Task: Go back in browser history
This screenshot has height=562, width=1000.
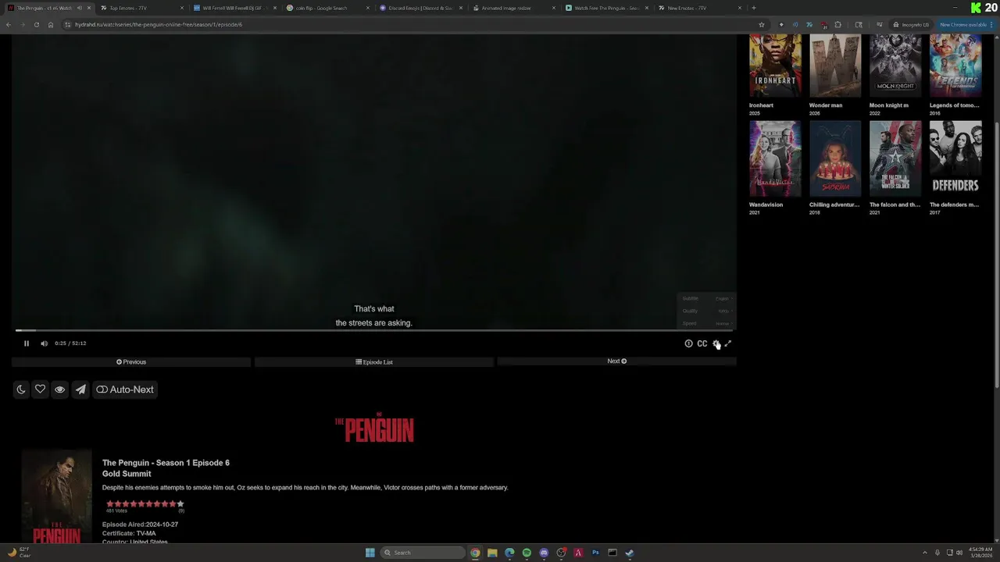Action: [9, 25]
